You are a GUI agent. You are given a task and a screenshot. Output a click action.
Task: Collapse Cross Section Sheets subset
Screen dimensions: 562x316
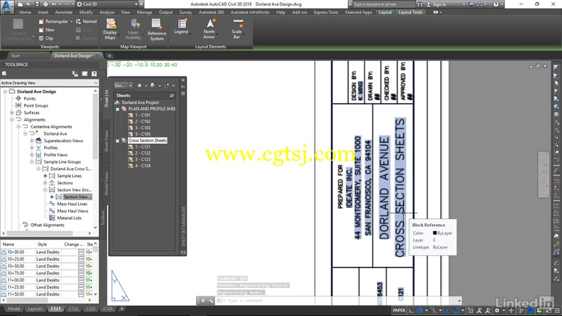[117, 141]
